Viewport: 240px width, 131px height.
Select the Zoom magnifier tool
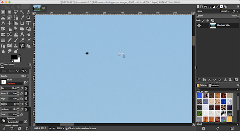[28, 18]
